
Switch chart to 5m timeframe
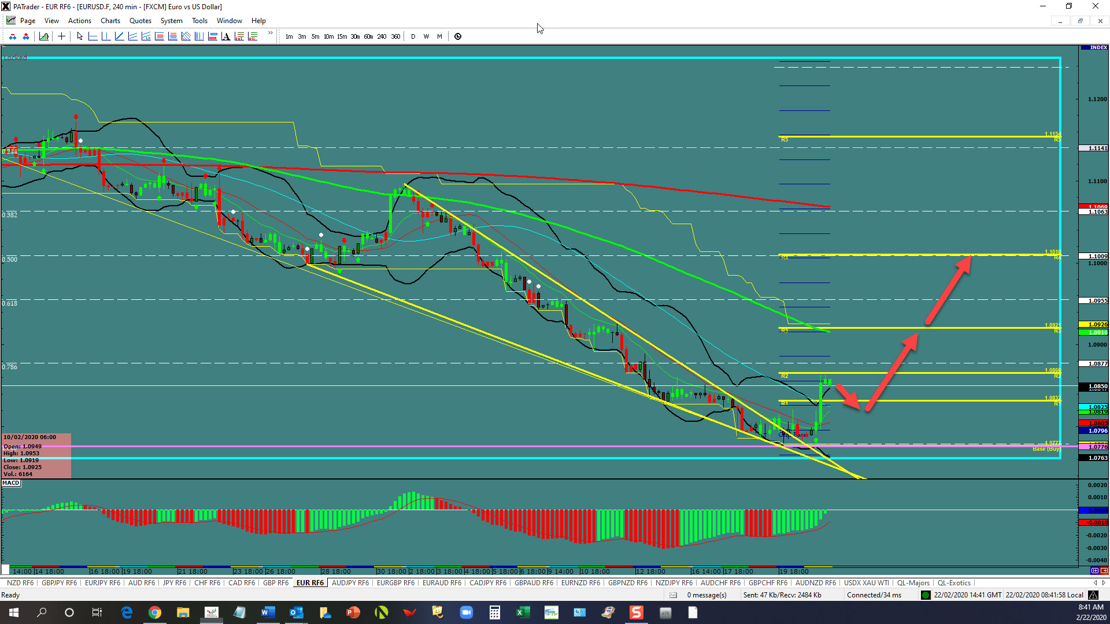(315, 36)
